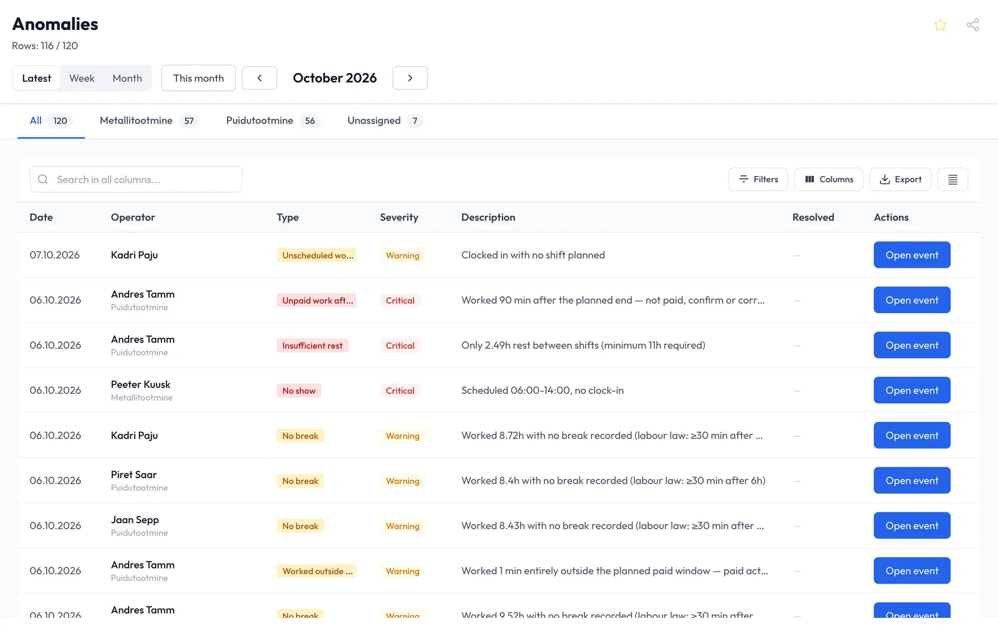Click Piret Saar operator name

click(133, 475)
